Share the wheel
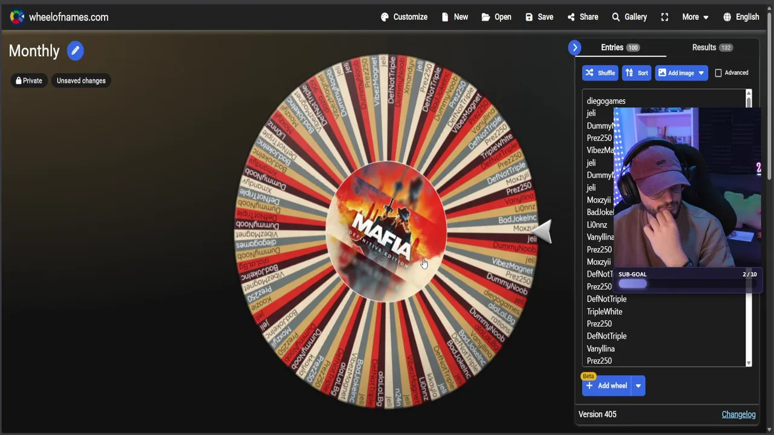 [x=583, y=17]
